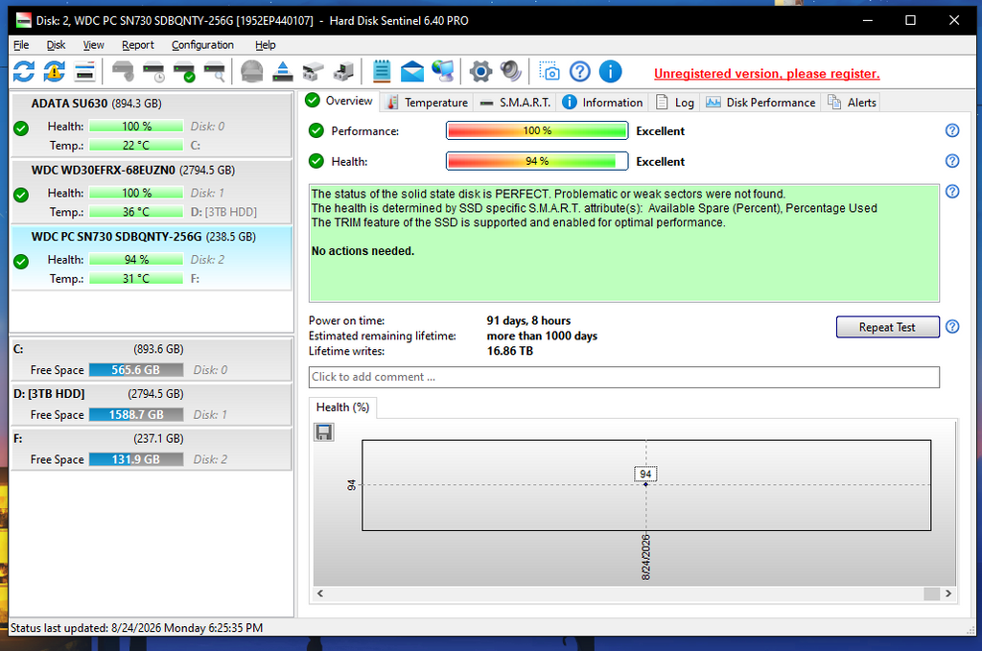Click the D: free space 1588.7 GB bar
This screenshot has height=651, width=982.
136,414
